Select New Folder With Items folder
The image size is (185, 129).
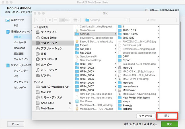(138, 98)
